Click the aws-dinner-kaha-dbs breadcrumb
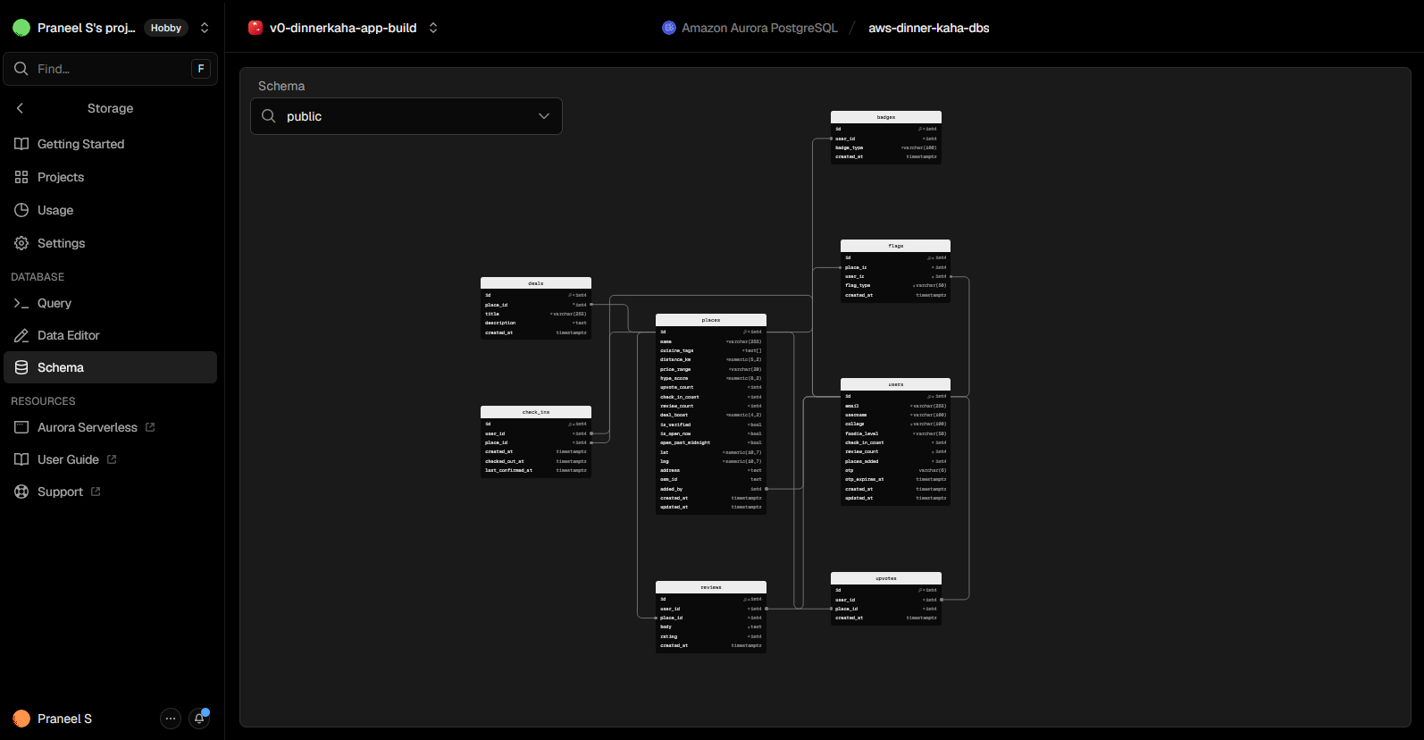 [929, 28]
